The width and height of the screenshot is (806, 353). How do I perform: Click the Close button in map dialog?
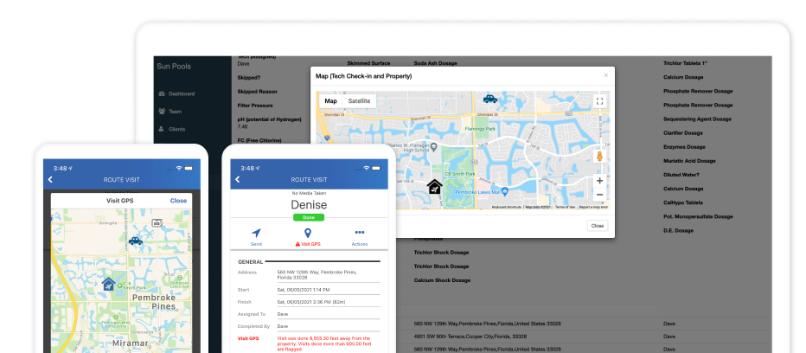[598, 226]
